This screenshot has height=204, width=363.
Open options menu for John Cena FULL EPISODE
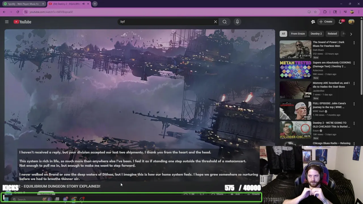click(354, 104)
